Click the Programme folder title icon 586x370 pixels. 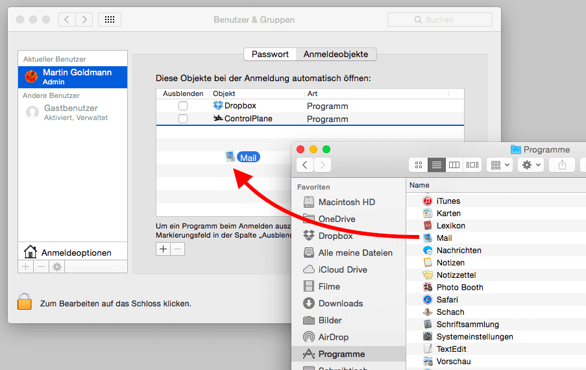(x=516, y=149)
